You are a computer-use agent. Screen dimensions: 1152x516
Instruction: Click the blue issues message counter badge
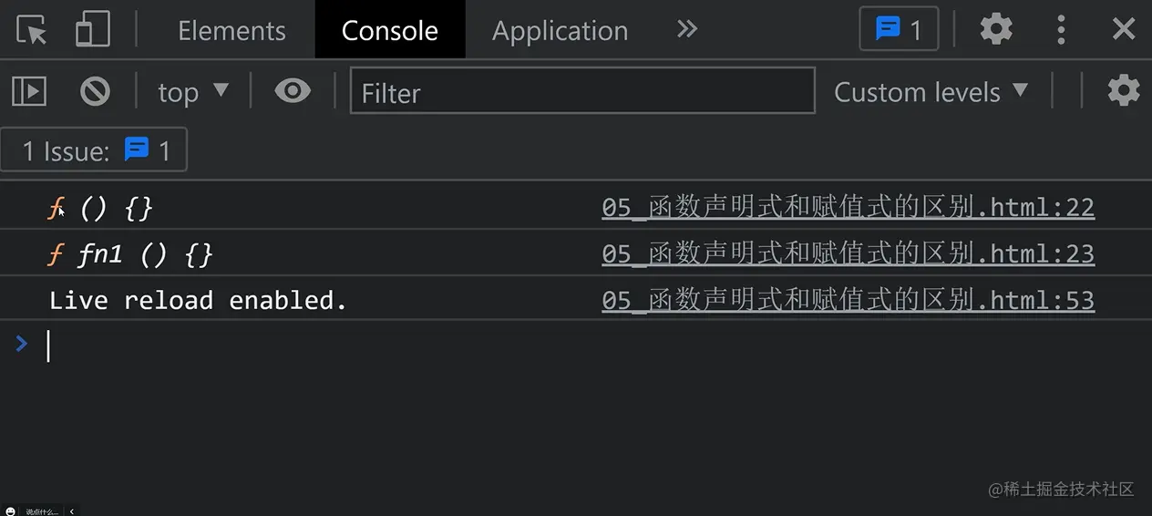(899, 30)
